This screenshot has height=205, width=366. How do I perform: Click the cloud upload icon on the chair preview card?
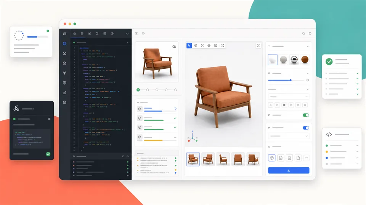(174, 46)
